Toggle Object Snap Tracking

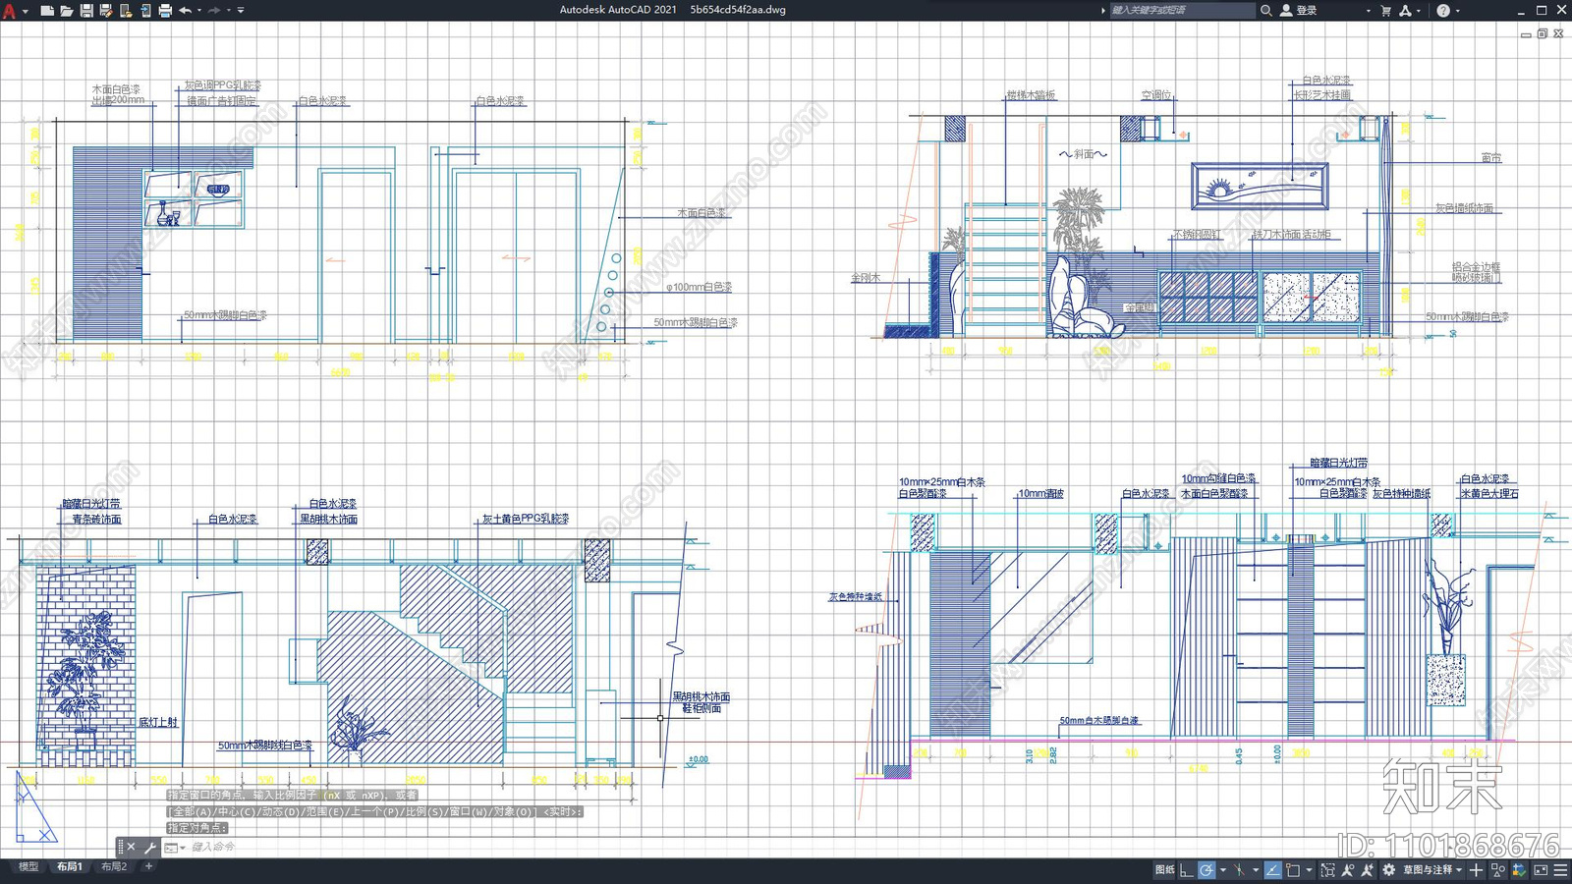[1272, 870]
